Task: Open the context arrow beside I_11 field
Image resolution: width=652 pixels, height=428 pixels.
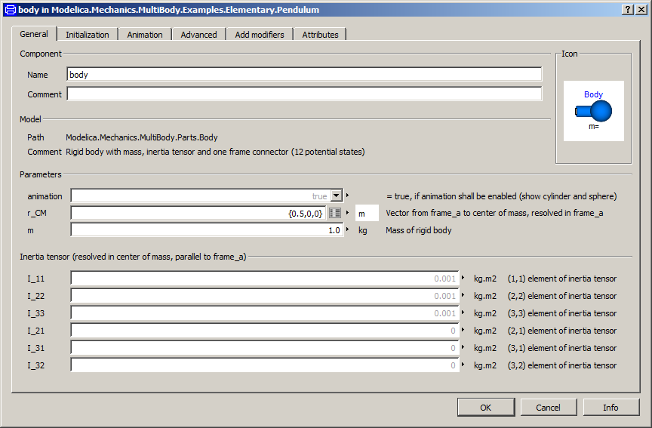Action: (463, 279)
